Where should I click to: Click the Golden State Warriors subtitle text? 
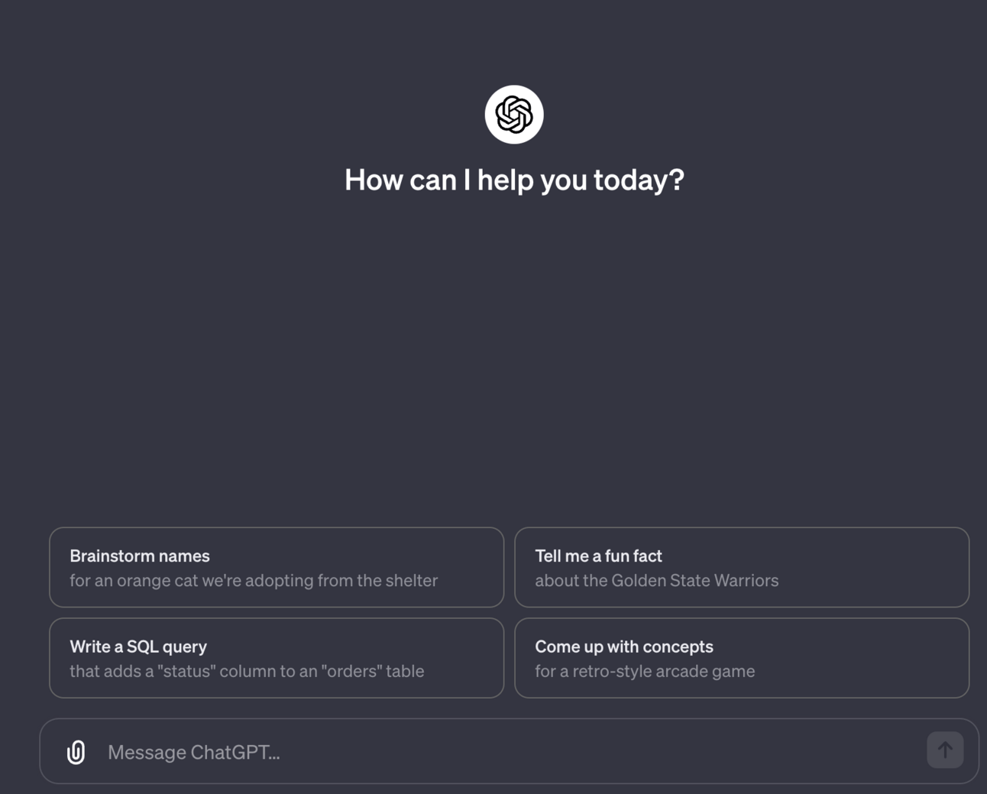(657, 580)
